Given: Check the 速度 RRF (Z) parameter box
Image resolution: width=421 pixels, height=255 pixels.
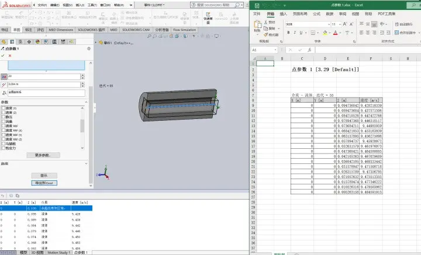Looking at the screenshot, I should click(x=4, y=139).
